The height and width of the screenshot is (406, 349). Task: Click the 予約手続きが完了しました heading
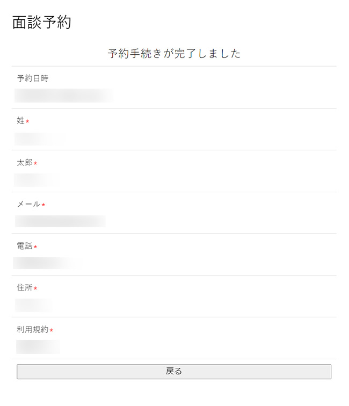pyautogui.click(x=174, y=53)
